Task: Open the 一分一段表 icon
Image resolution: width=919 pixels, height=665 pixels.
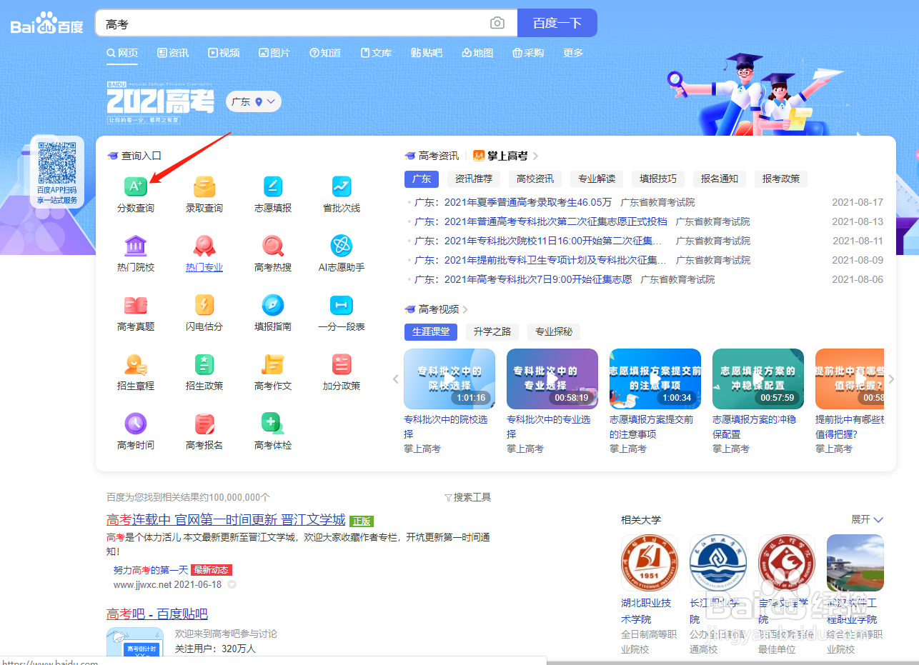Action: click(x=342, y=305)
